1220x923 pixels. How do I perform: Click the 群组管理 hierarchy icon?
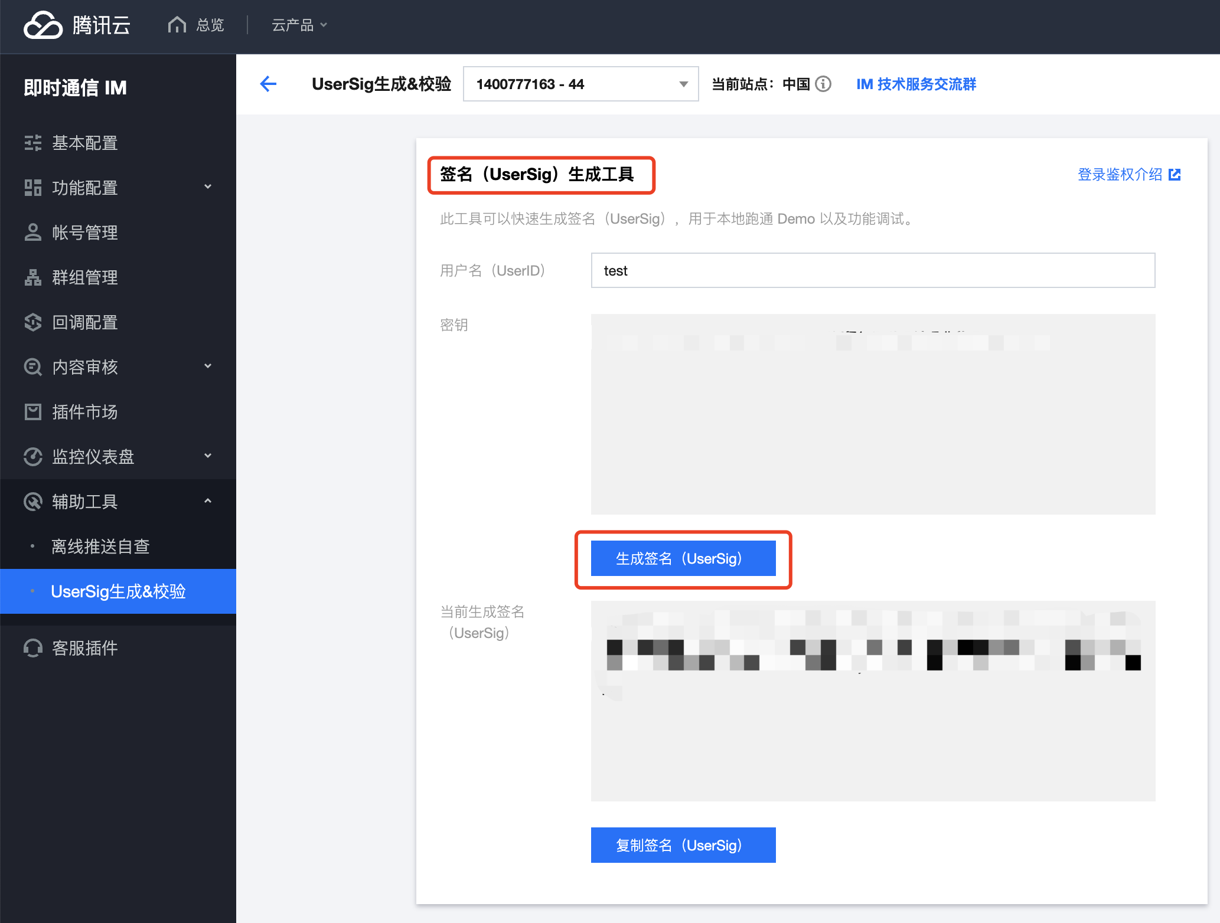(x=33, y=277)
